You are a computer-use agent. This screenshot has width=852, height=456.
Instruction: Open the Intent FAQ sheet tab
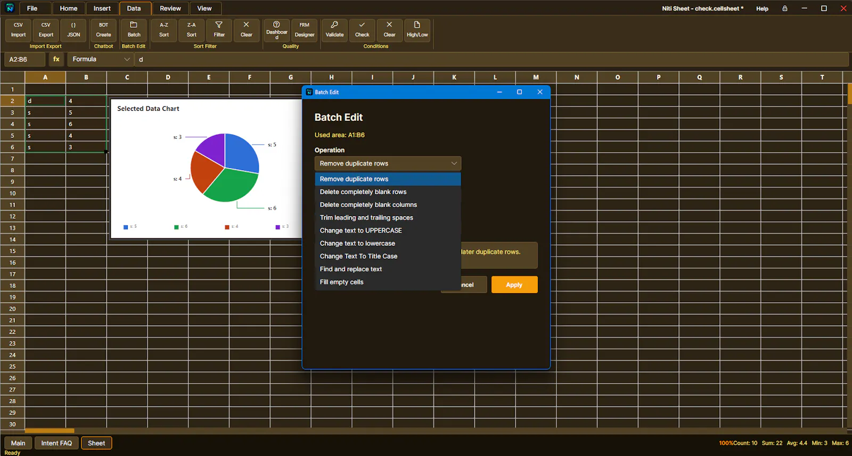[56, 443]
